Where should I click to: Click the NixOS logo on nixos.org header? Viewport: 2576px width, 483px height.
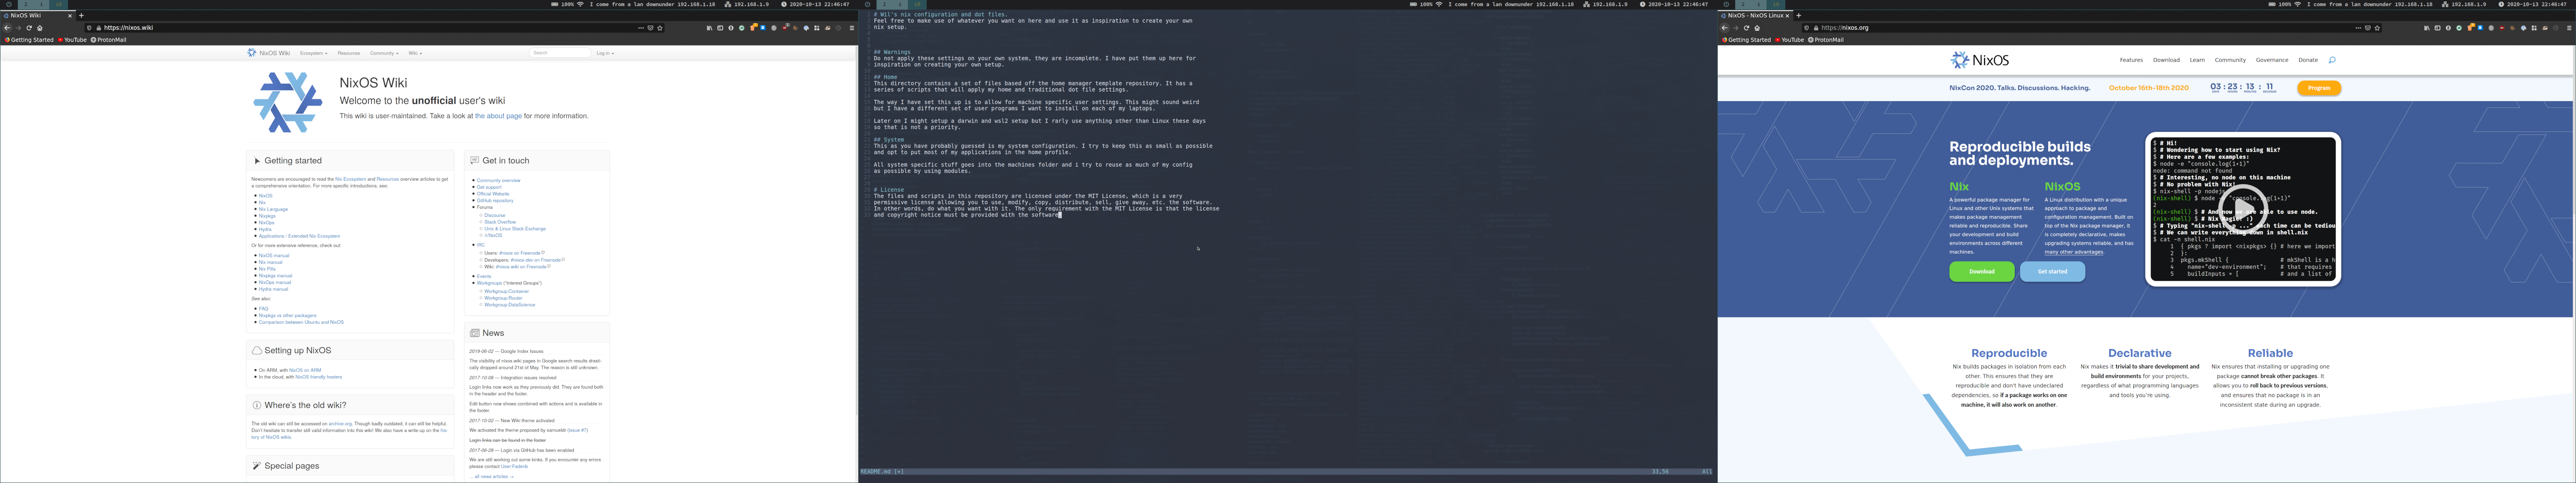point(1980,60)
